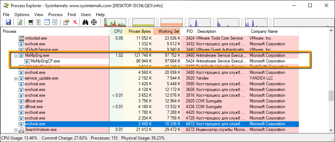Click the scrollbar up arrow

331,30
